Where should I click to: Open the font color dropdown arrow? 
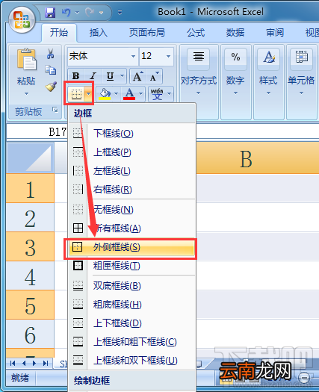(141, 94)
